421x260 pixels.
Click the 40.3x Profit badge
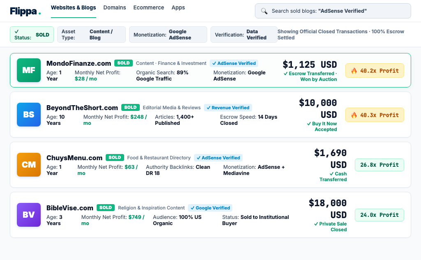[x=375, y=115]
